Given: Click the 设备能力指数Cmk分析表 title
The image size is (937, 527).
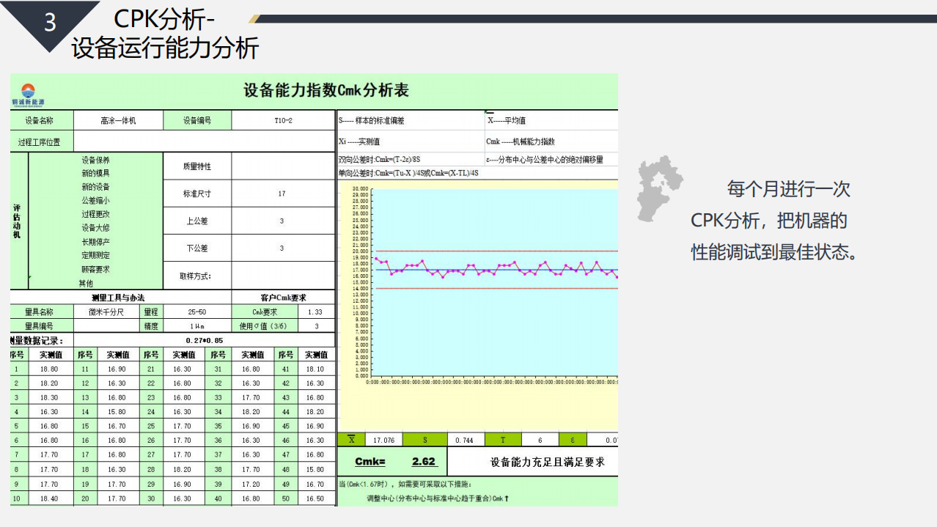Looking at the screenshot, I should tap(326, 91).
